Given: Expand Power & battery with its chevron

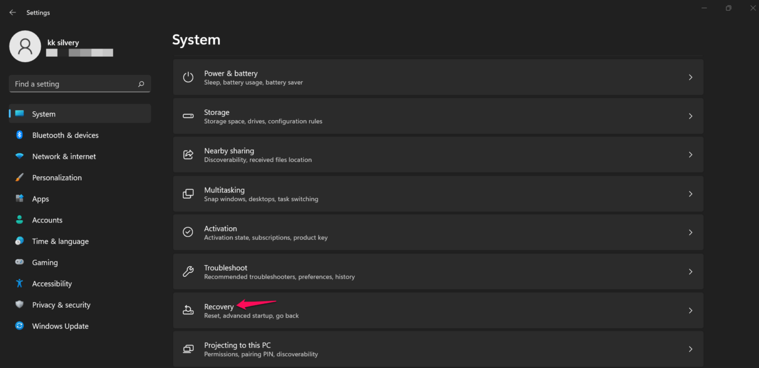Looking at the screenshot, I should [690, 78].
